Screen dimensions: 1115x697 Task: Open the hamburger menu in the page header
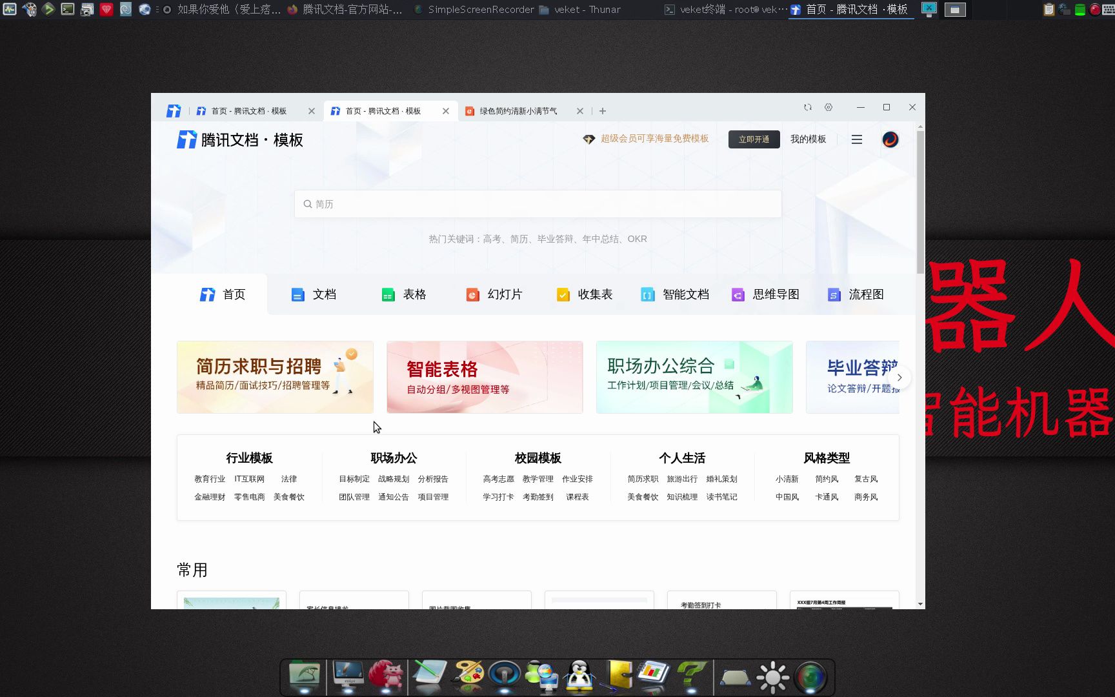pyautogui.click(x=857, y=139)
